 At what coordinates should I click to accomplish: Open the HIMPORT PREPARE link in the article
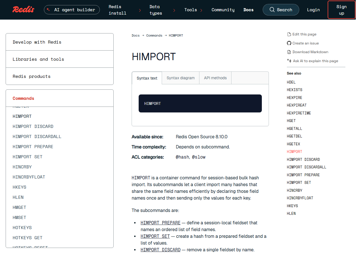tap(161, 223)
